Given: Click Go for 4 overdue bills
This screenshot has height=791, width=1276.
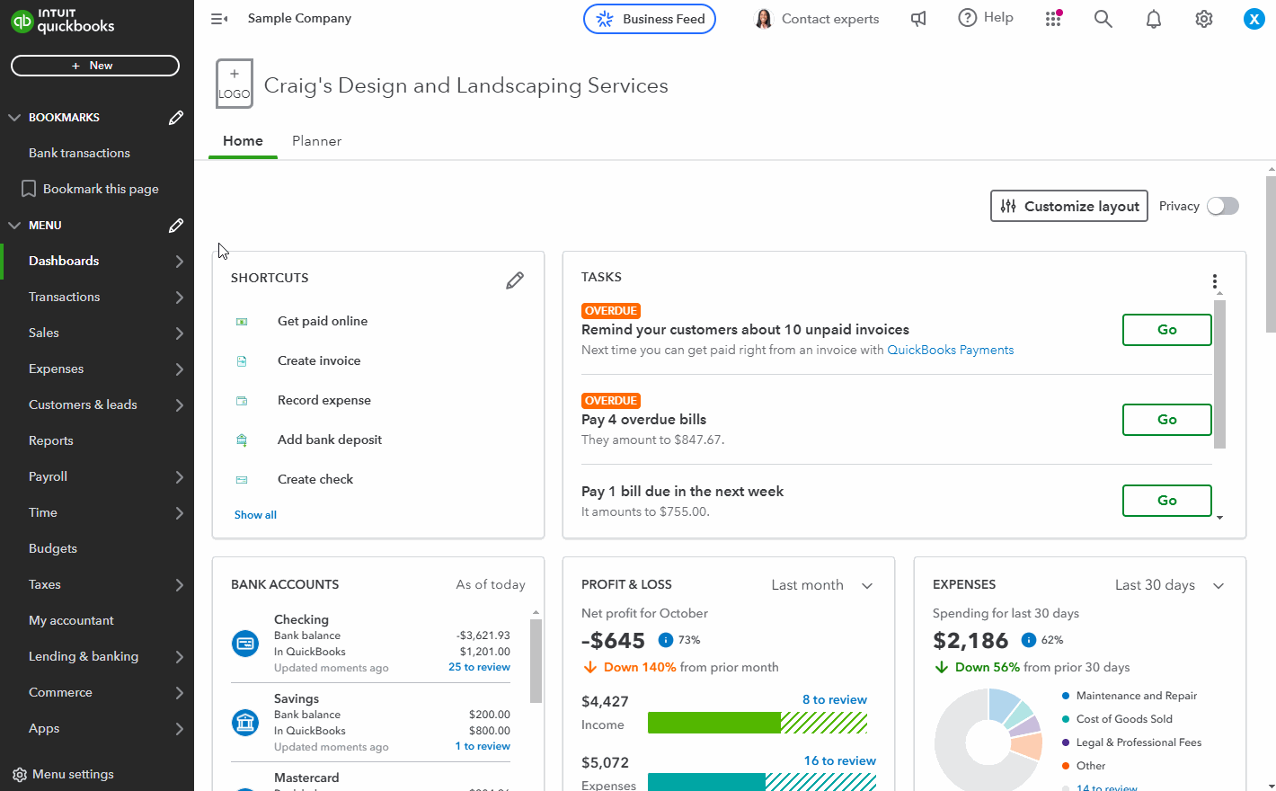Looking at the screenshot, I should click(1167, 420).
